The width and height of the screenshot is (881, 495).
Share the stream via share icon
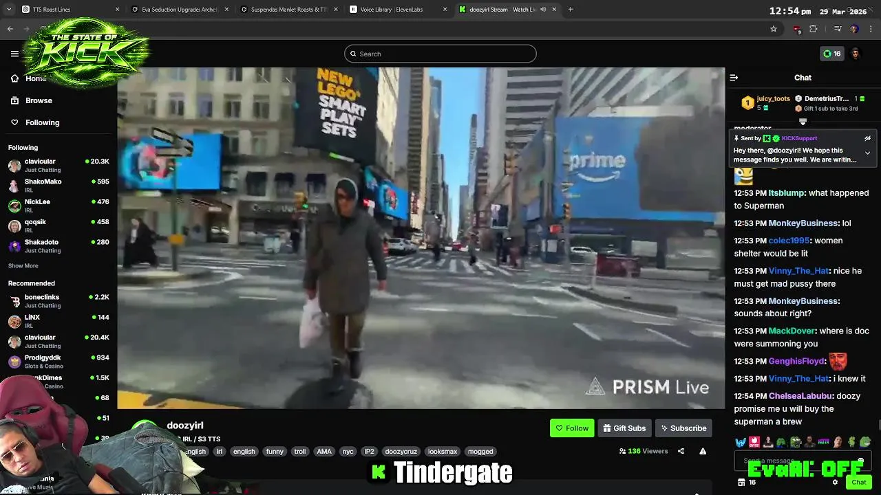click(681, 451)
